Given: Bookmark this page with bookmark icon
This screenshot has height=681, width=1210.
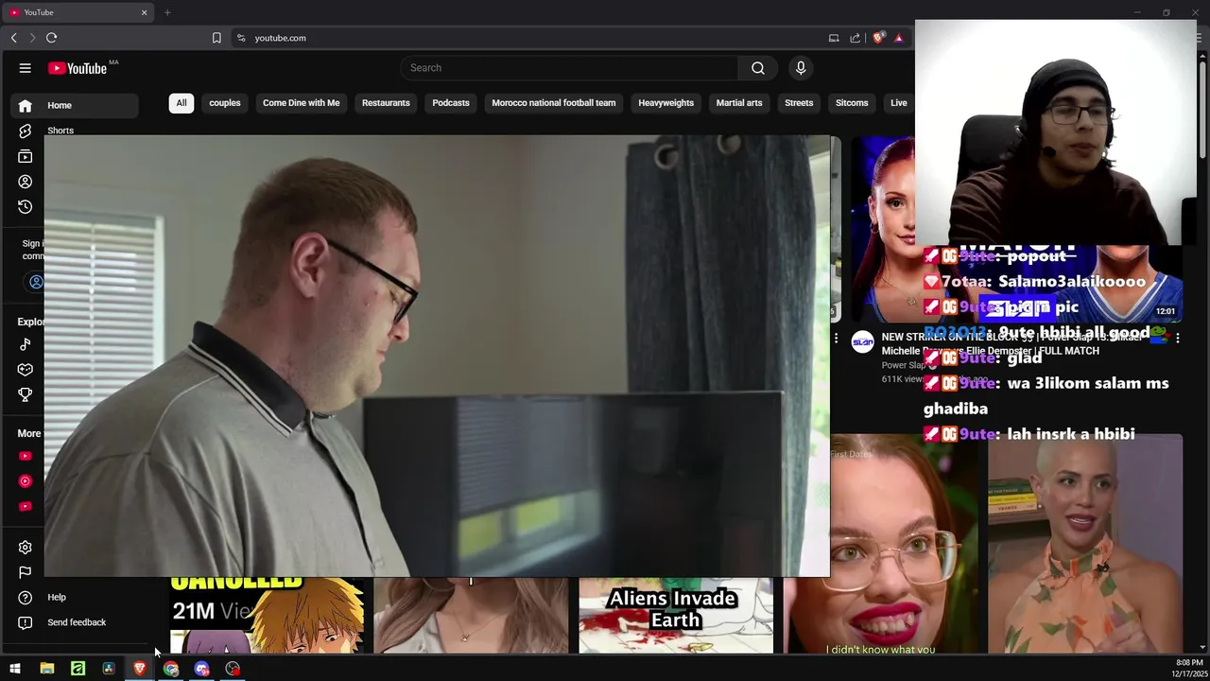Looking at the screenshot, I should point(216,38).
